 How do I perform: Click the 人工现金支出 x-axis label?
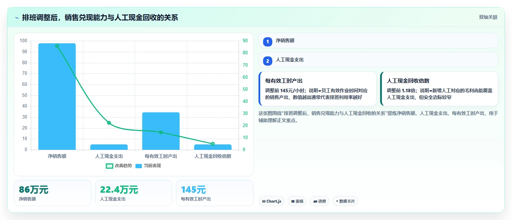point(109,156)
